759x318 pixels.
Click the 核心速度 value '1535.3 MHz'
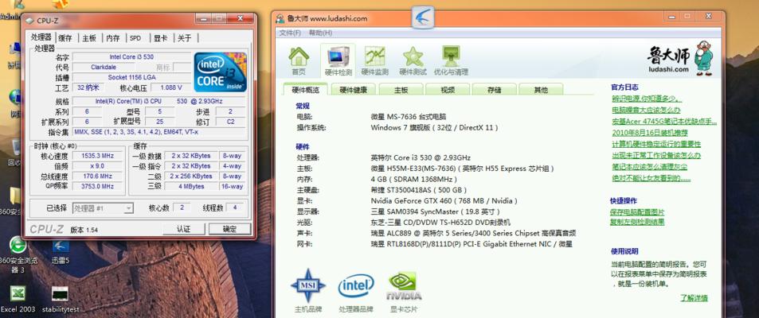97,156
